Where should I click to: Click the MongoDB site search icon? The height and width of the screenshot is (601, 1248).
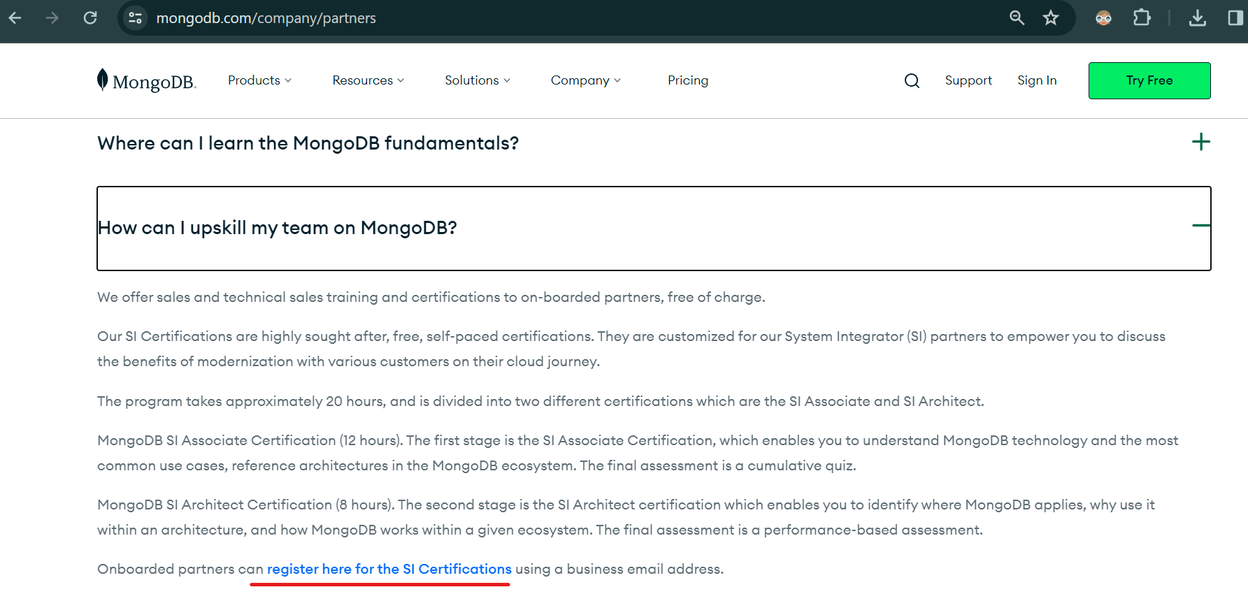point(912,81)
